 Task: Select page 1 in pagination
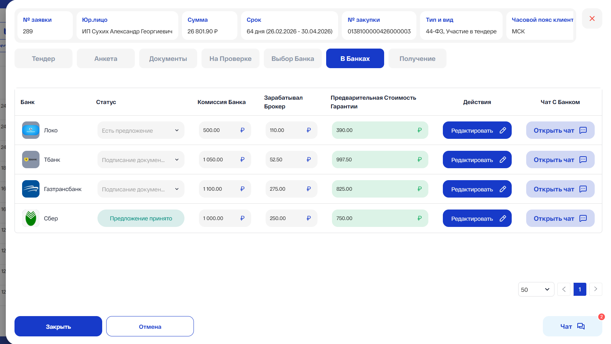pos(580,289)
